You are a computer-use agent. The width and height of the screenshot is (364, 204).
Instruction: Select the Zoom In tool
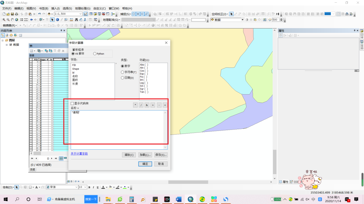click(4, 19)
